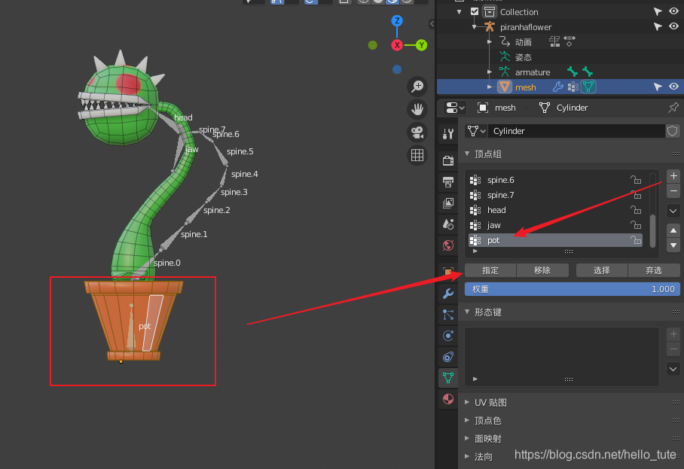The width and height of the screenshot is (684, 469).
Task: Open the Object Data mesh tab
Action: point(448,378)
